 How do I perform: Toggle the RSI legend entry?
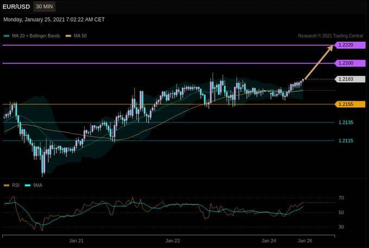[11, 185]
